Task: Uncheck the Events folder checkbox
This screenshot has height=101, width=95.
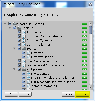Action: tap(19, 48)
